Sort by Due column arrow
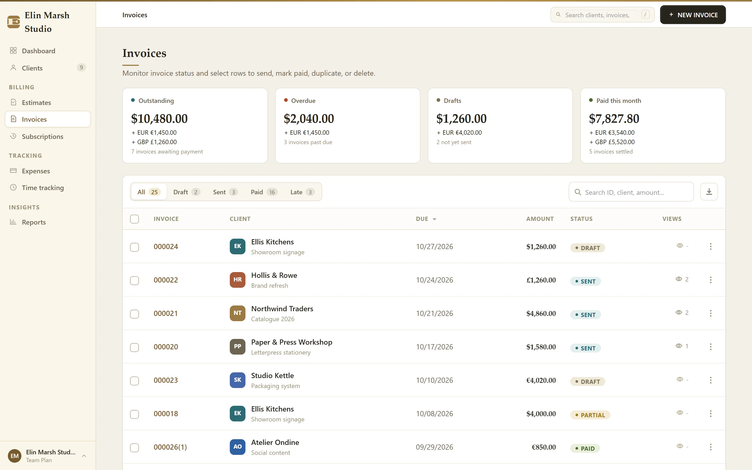 [x=434, y=219]
